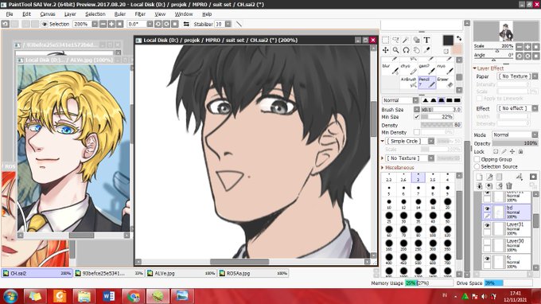Flip the canvas view horizontally
The width and height of the screenshot is (541, 304).
[x=186, y=24]
